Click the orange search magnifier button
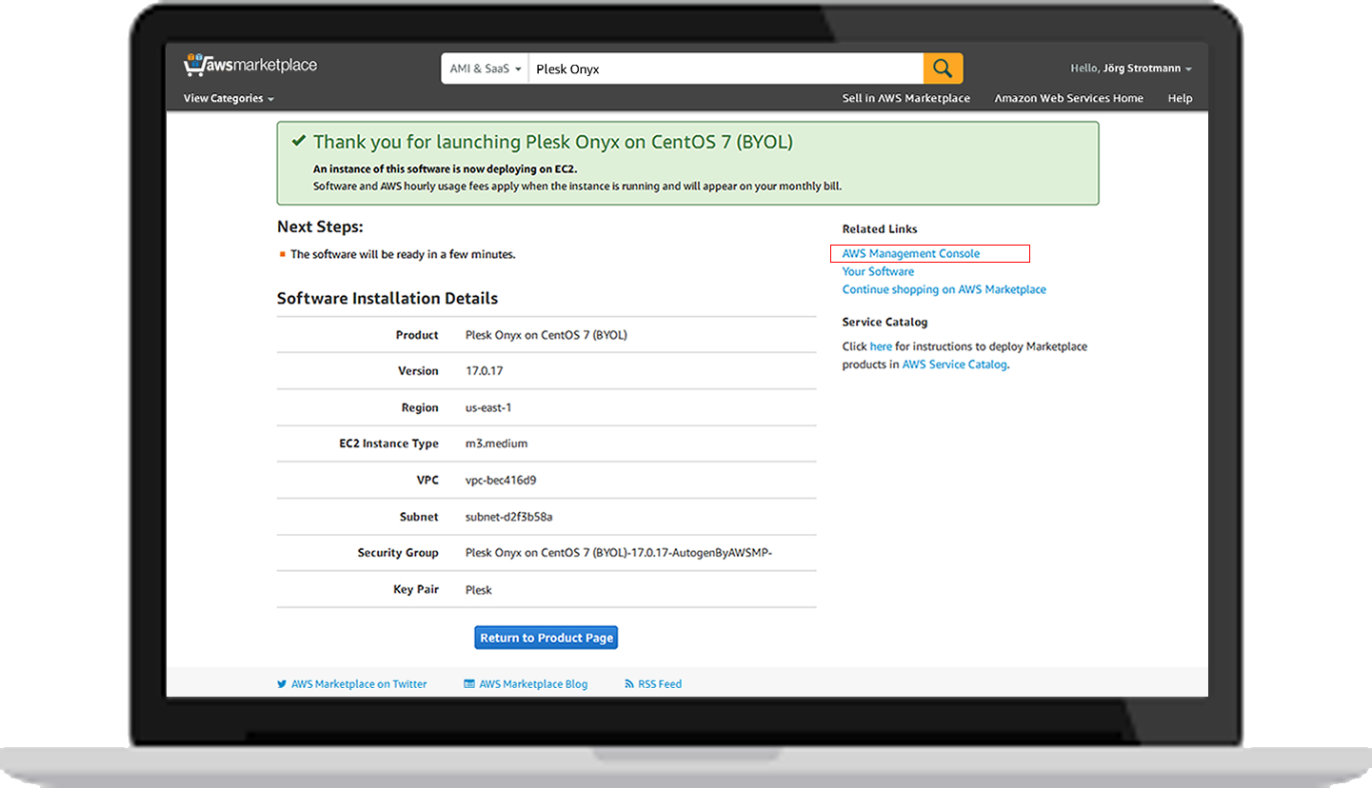 point(943,69)
